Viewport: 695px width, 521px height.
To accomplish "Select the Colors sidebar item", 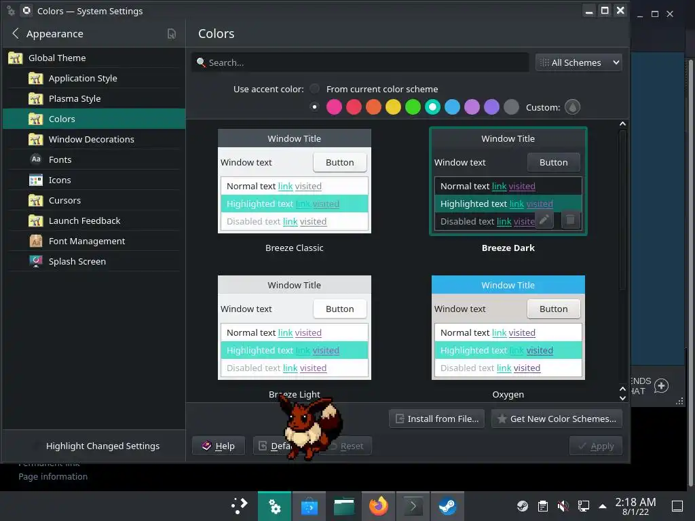I will coord(94,119).
